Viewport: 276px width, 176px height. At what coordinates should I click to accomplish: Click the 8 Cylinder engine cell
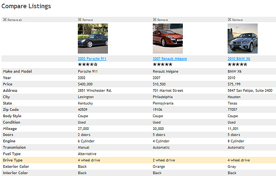[236, 141]
